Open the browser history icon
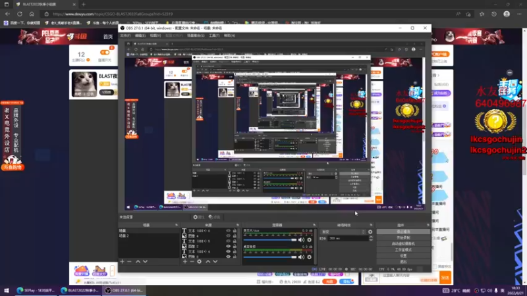Viewport: 527px width, 296px height. click(x=493, y=14)
